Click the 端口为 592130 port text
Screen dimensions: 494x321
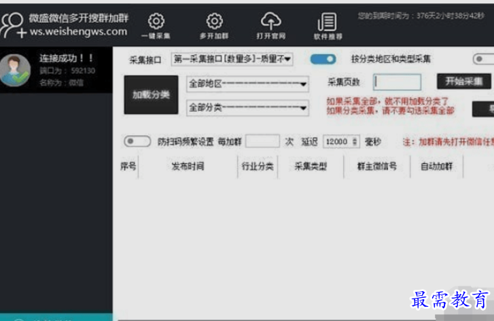[x=67, y=71]
